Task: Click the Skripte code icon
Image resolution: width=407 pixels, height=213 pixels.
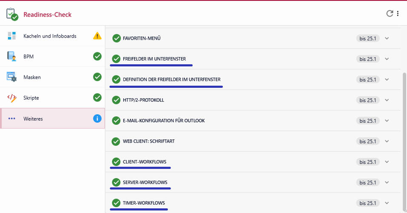Action: click(x=12, y=98)
